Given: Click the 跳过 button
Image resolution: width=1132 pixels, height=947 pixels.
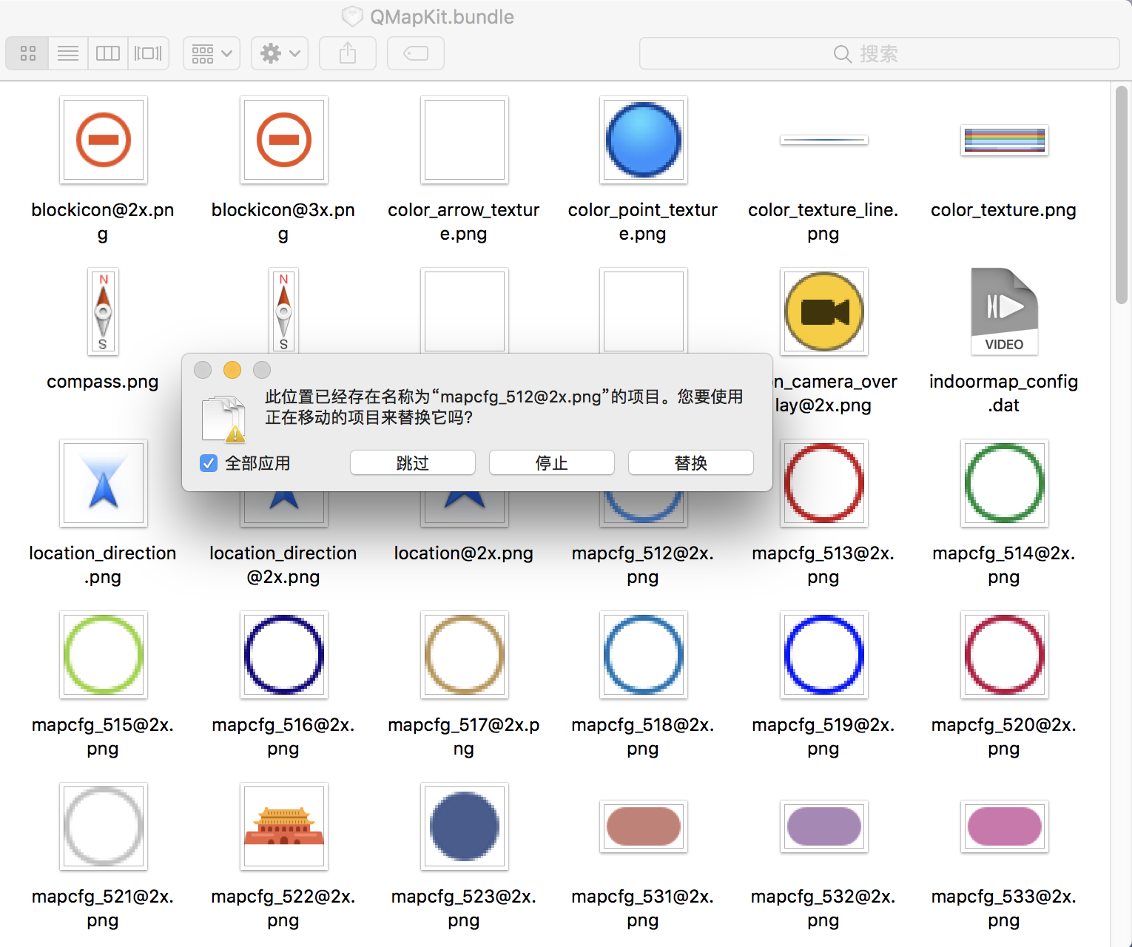Looking at the screenshot, I should (413, 463).
